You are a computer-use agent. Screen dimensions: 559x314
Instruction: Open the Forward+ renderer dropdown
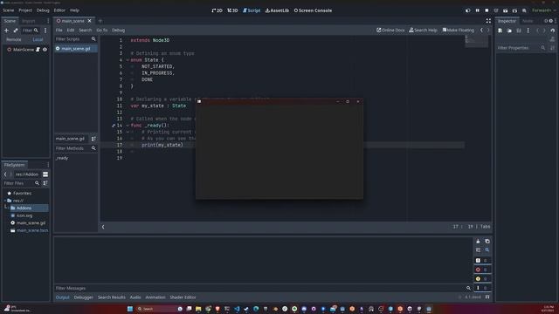click(x=543, y=10)
